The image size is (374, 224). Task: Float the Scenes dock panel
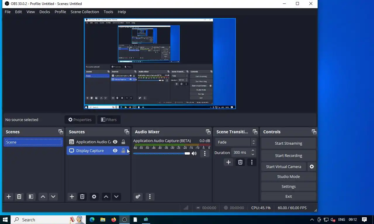click(60, 132)
